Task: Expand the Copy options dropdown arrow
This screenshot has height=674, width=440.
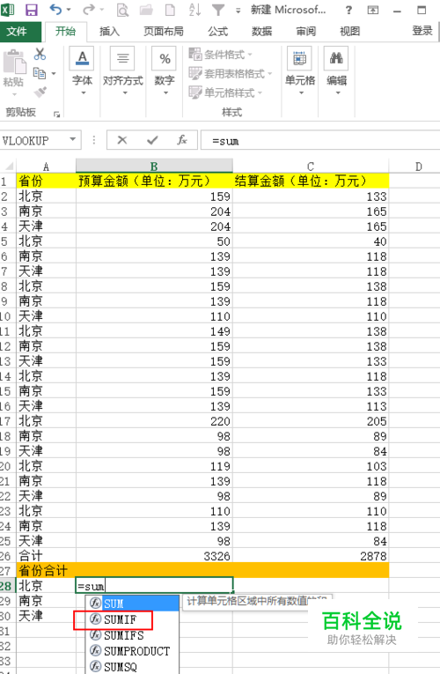Action: [54, 74]
